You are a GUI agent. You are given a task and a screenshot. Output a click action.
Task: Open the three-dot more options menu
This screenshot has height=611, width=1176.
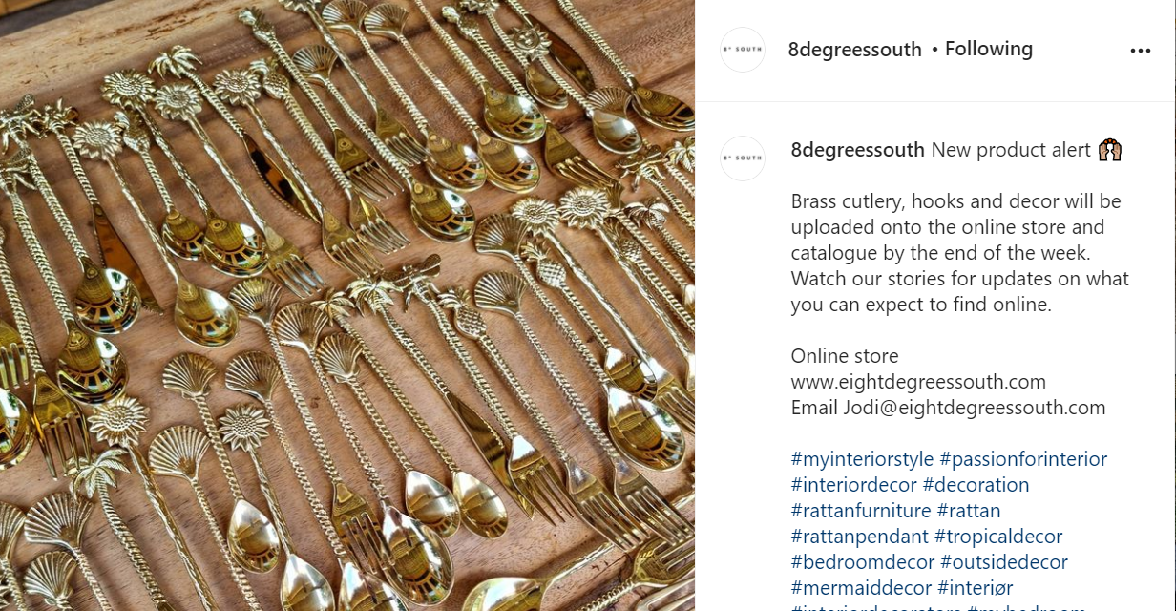pos(1140,51)
